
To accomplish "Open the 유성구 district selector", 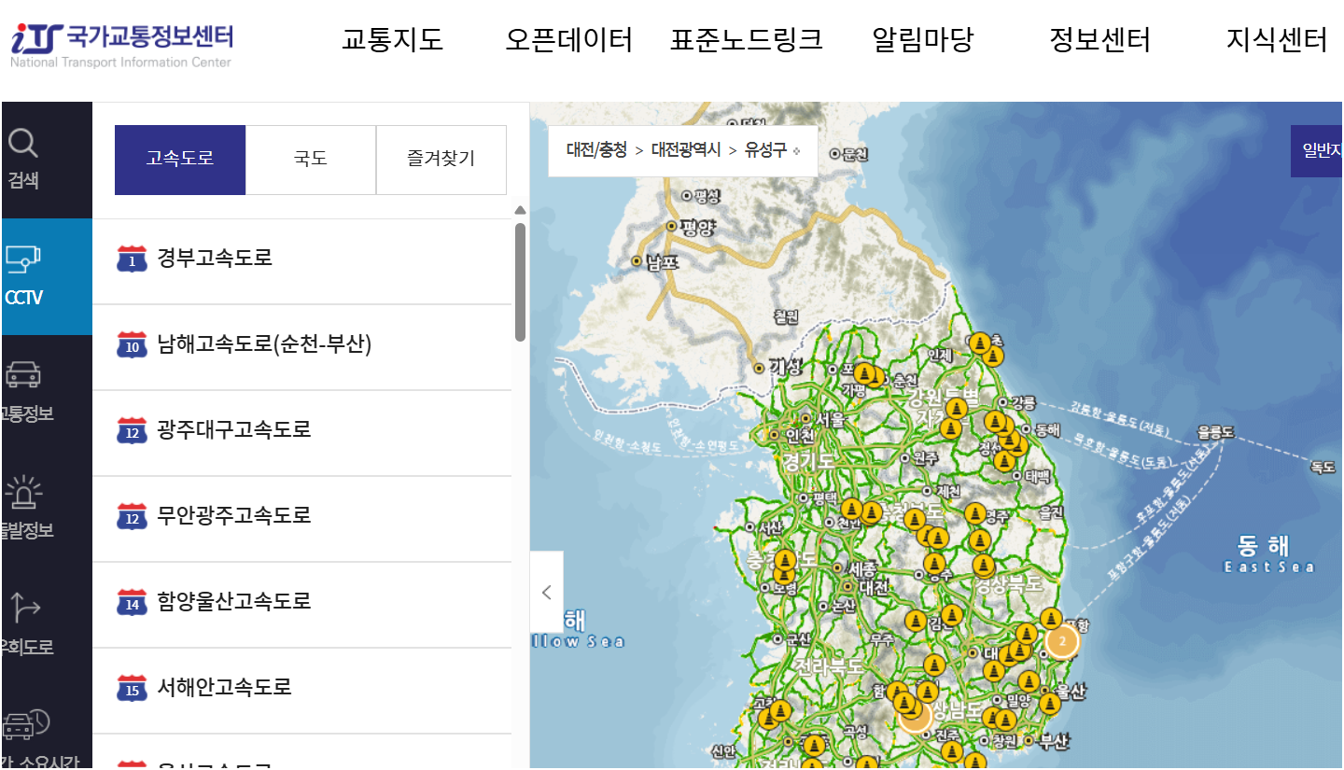I will [765, 150].
